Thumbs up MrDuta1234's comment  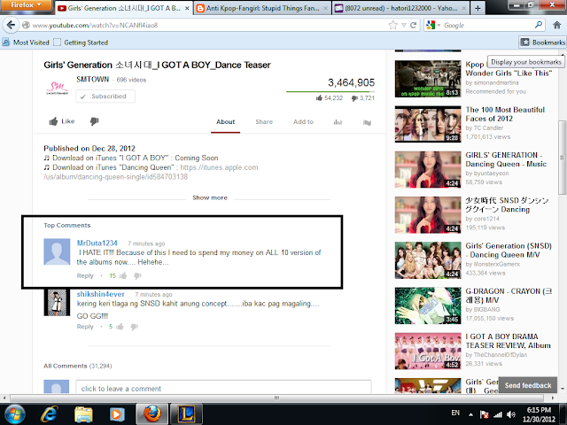pyautogui.click(x=123, y=275)
